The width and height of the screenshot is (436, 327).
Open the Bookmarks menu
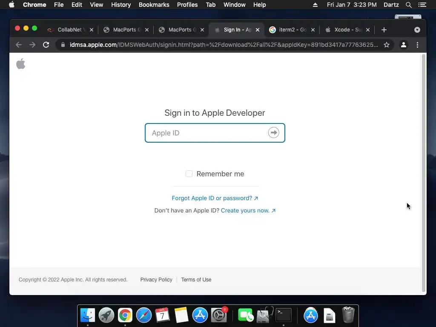point(154,5)
